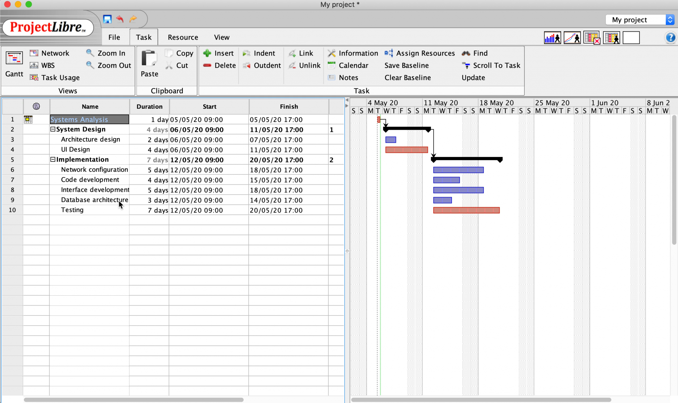The image size is (678, 403).
Task: Select the UI Design task row
Action: [x=75, y=150]
